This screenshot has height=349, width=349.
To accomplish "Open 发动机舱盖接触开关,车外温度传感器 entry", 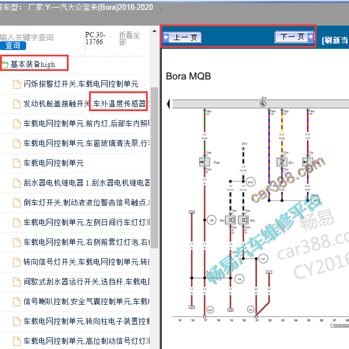I will [x=86, y=104].
